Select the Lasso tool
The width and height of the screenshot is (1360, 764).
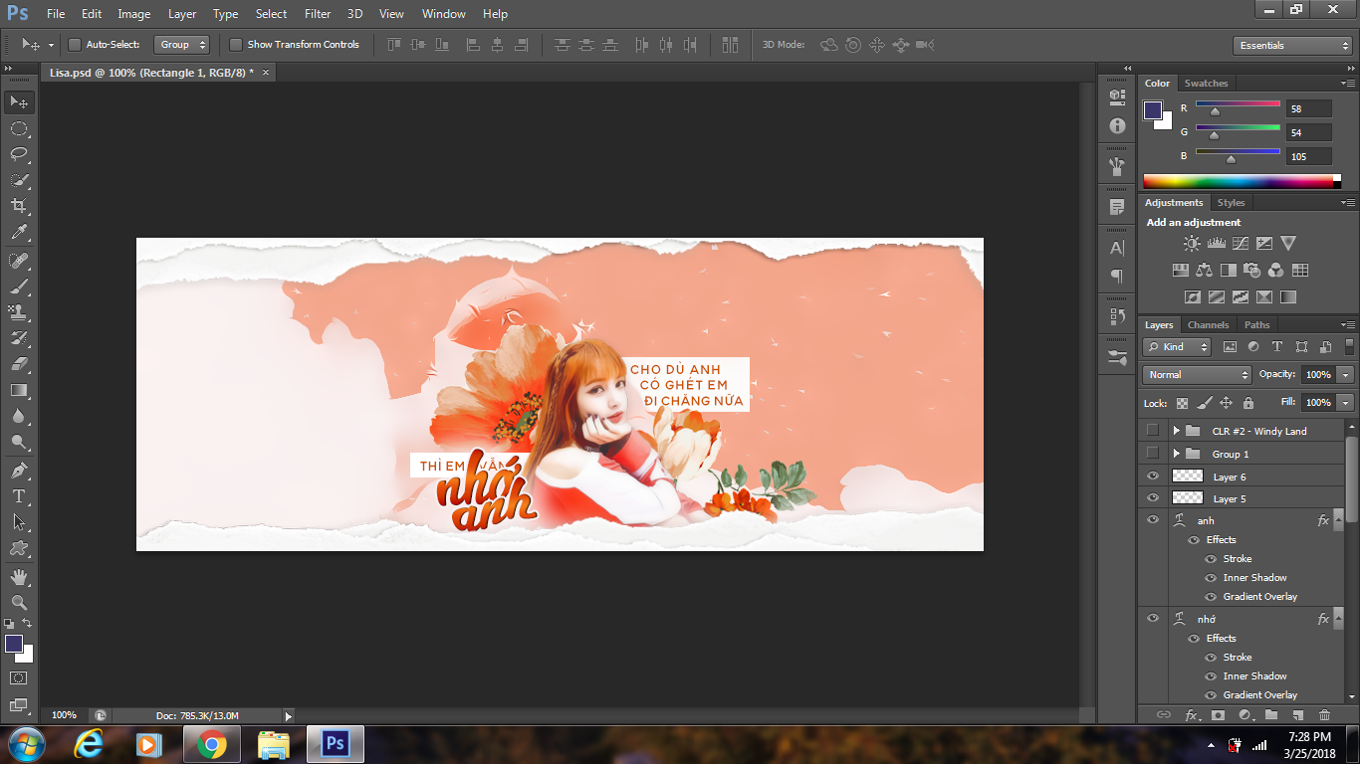(x=19, y=154)
